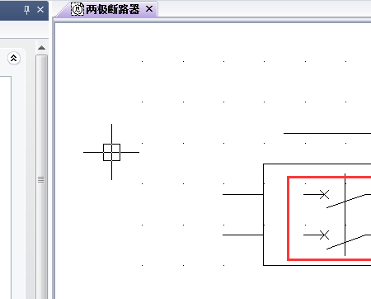The width and height of the screenshot is (371, 299).
Task: Select the upper X contact symbol
Action: 324,194
